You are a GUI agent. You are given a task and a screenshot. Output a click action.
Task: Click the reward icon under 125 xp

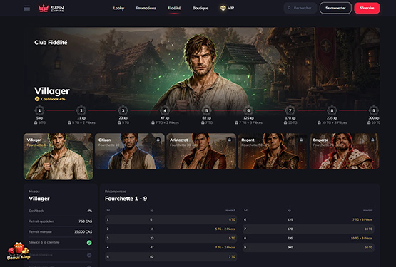(236, 122)
